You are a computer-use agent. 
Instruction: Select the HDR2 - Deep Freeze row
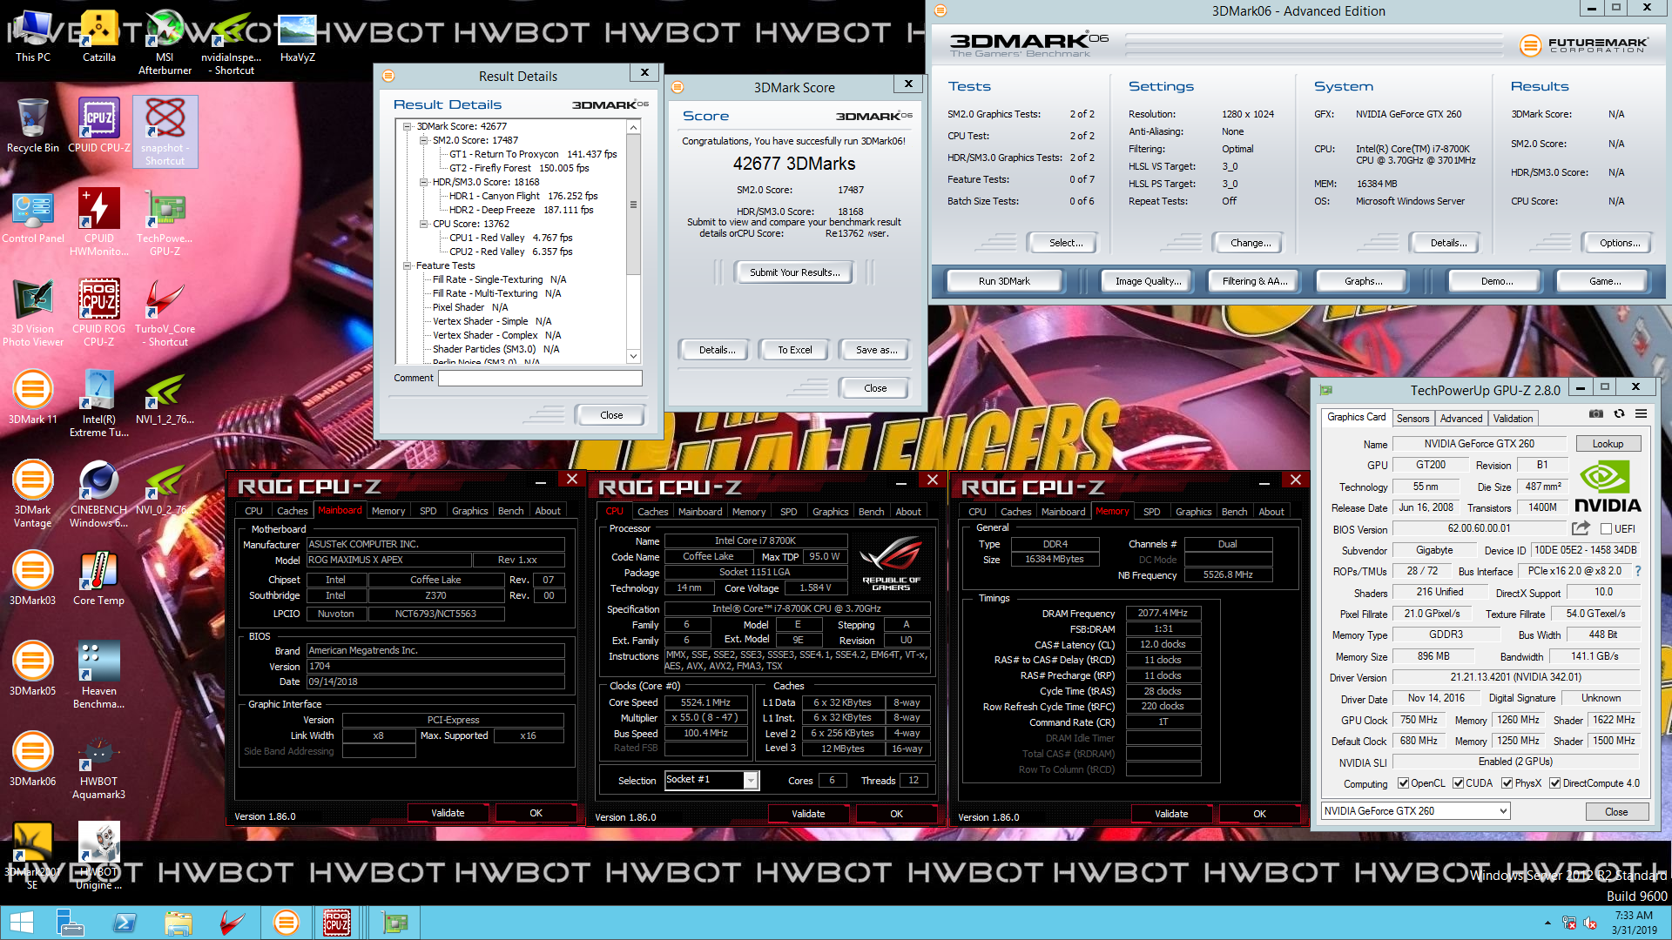click(520, 210)
